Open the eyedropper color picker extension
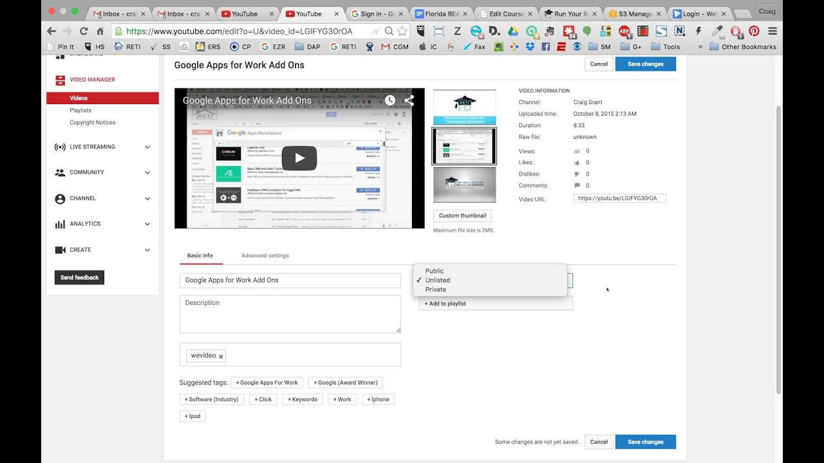Viewport: 824px width, 463px height. coord(717,31)
